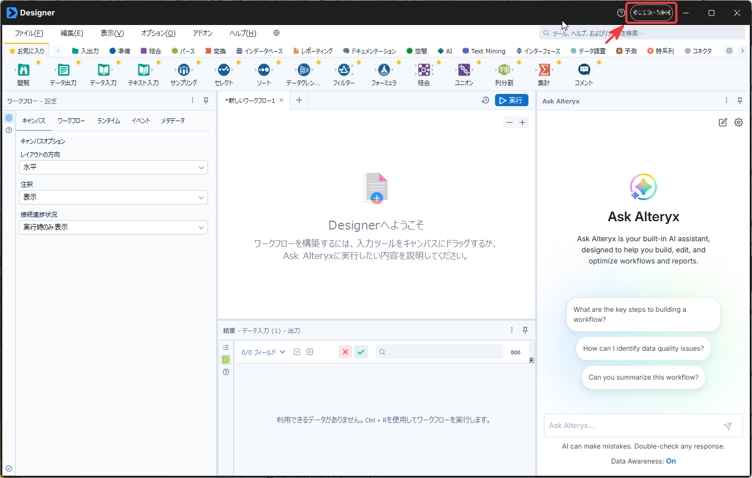752x478 pixels.
Task: Toggle the favorite star on 閲覧 tool
Action: click(x=38, y=62)
